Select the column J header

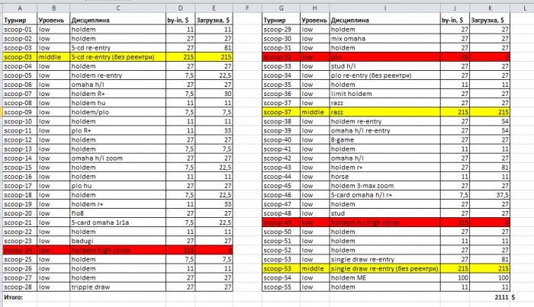[455, 8]
